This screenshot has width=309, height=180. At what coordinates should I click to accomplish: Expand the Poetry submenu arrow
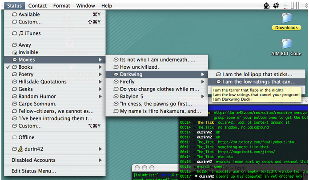(x=100, y=74)
